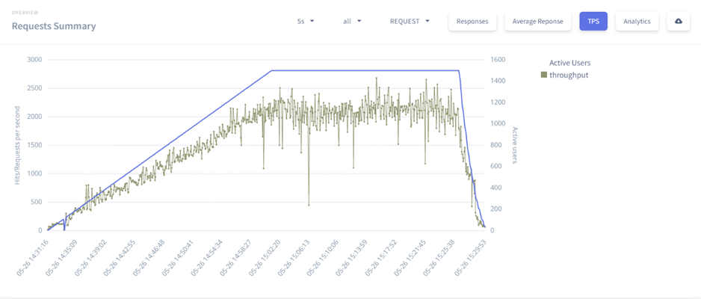Image resolution: width=701 pixels, height=299 pixels.
Task: Open the Analytics view
Action: (637, 22)
